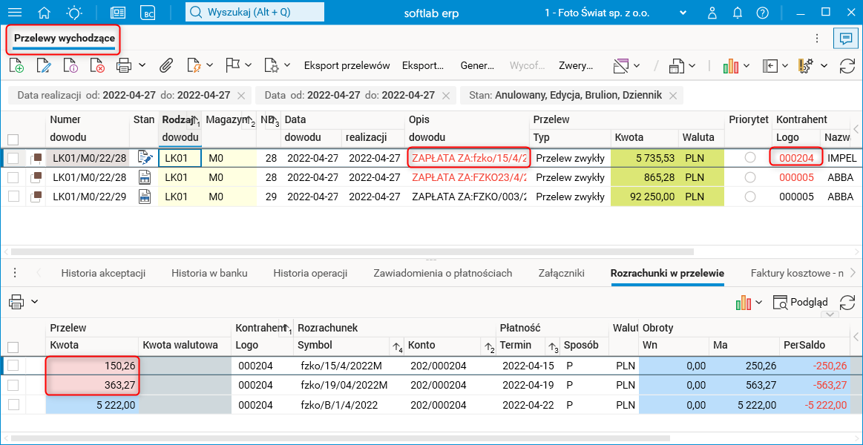863x445 pixels.
Task: Click the lightbulb icon in top bar
Action: 73,13
